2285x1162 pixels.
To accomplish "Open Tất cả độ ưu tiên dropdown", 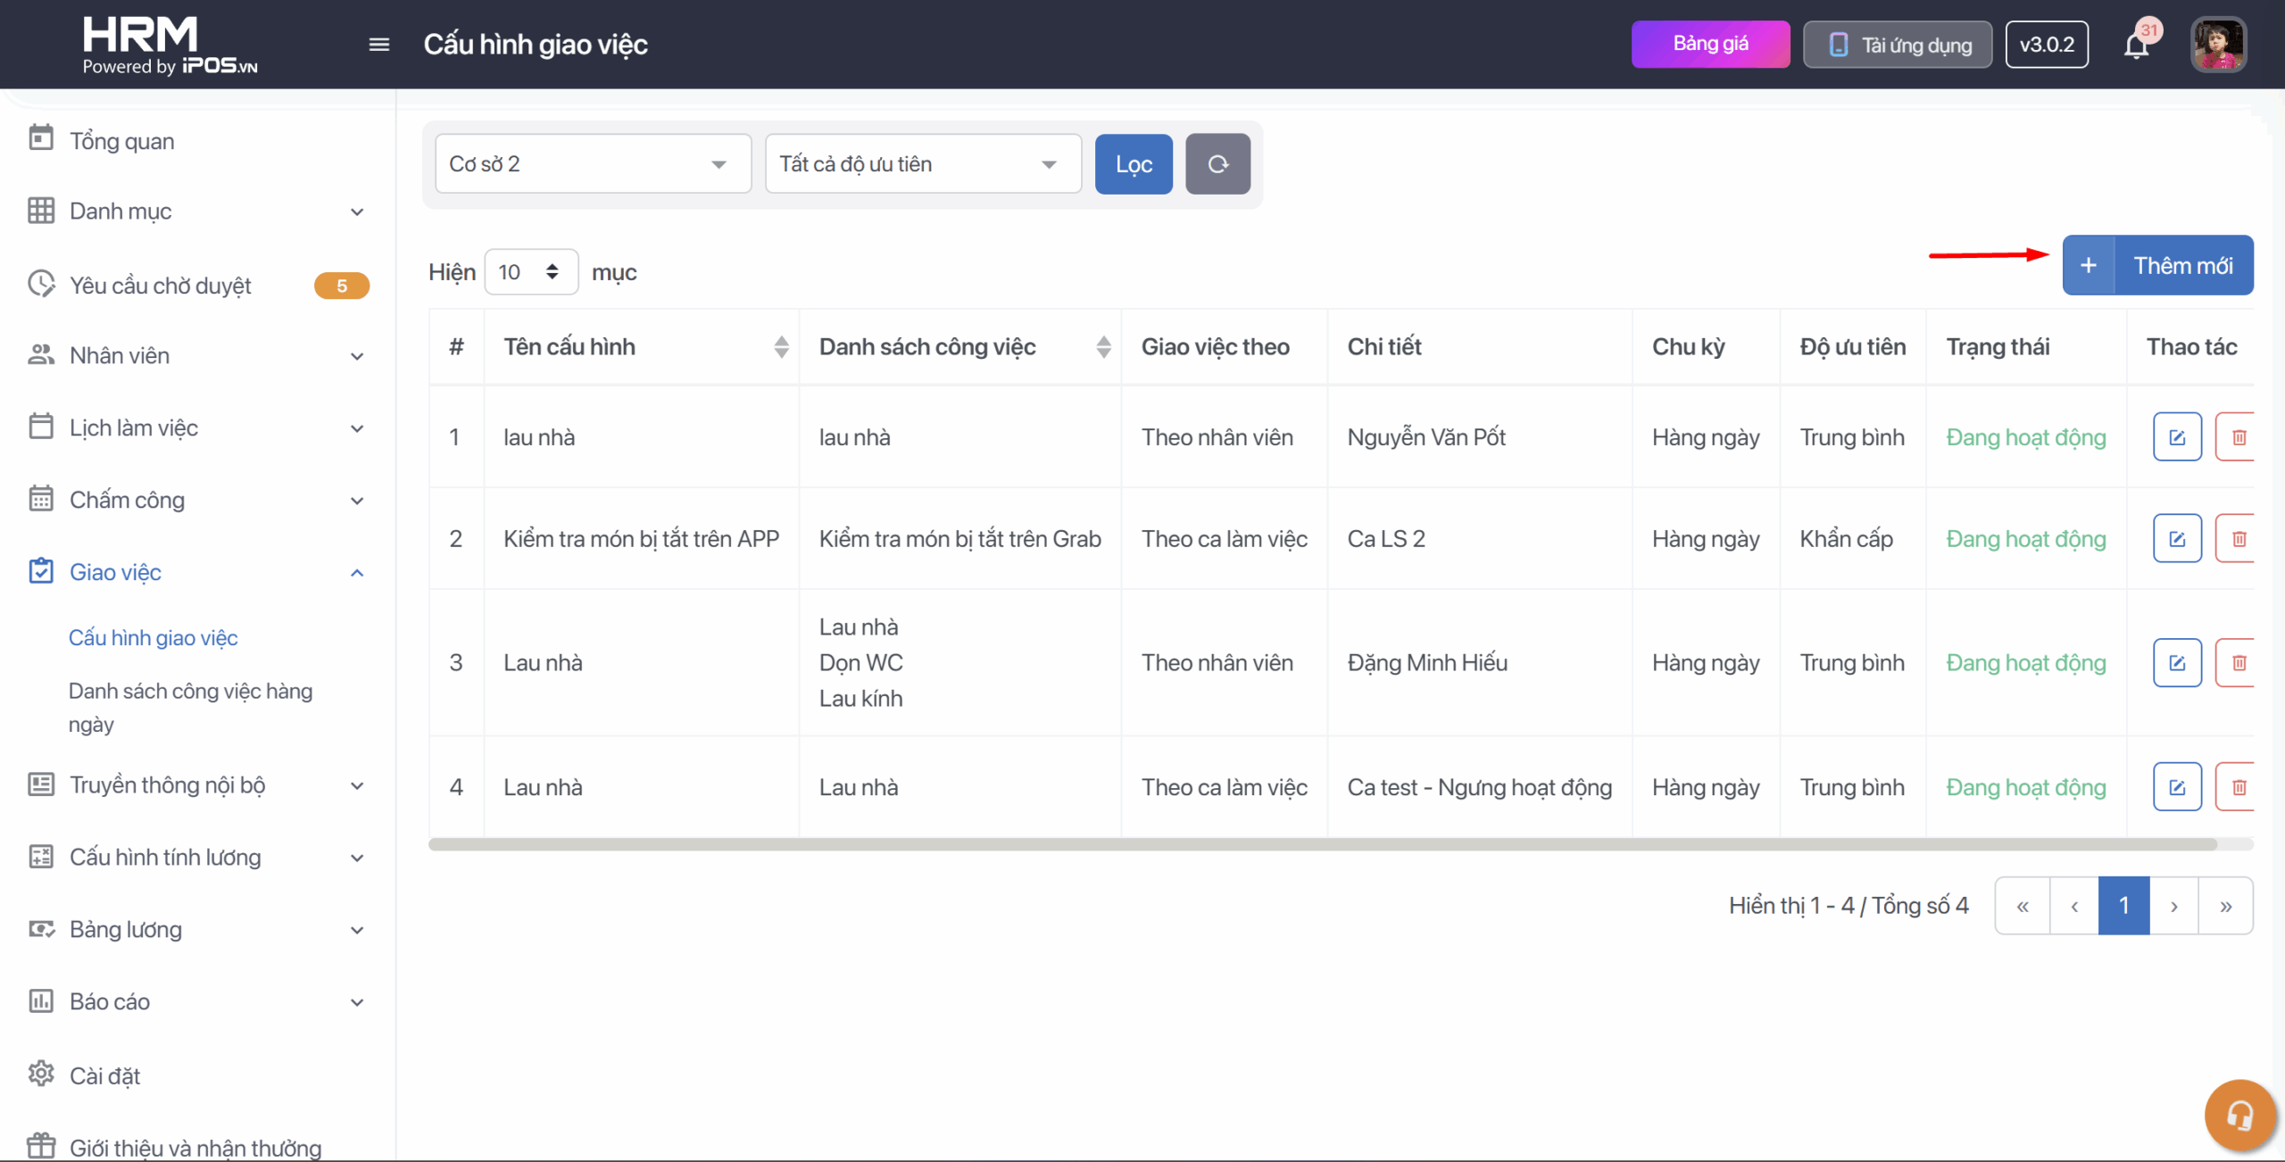I will point(922,164).
